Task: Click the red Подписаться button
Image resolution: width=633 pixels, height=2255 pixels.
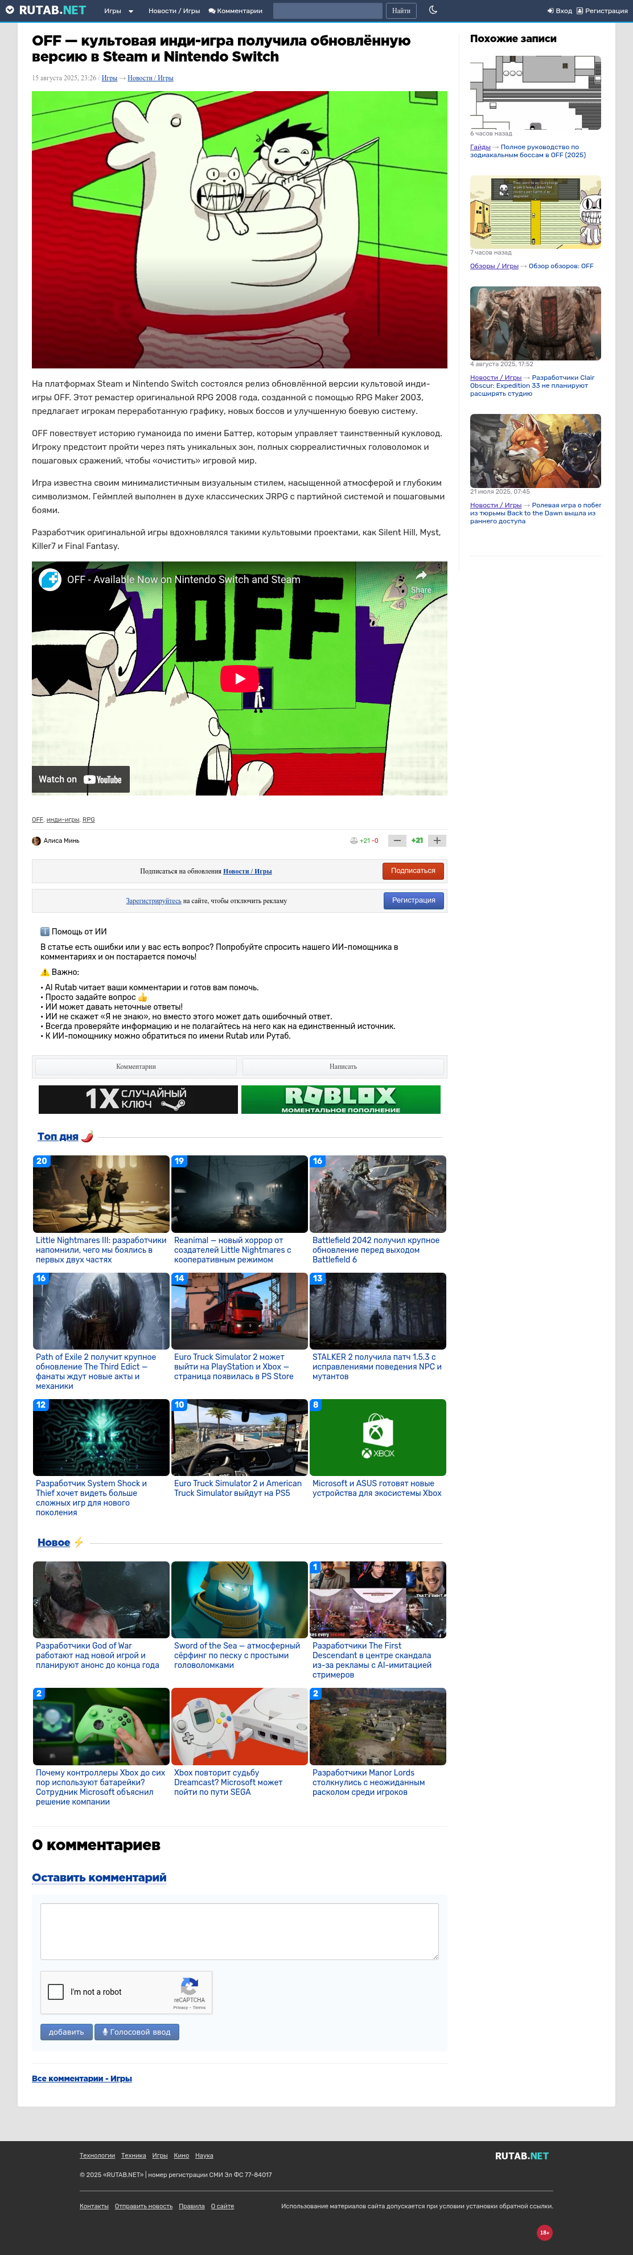Action: pos(413,871)
